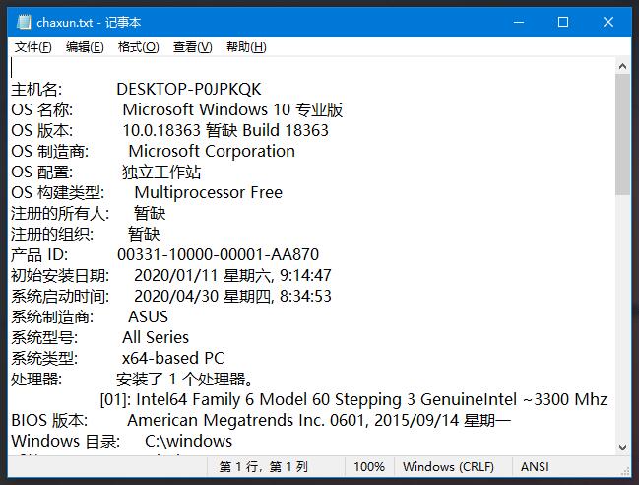Click the ANSI encoding indicator in status bar

[535, 467]
